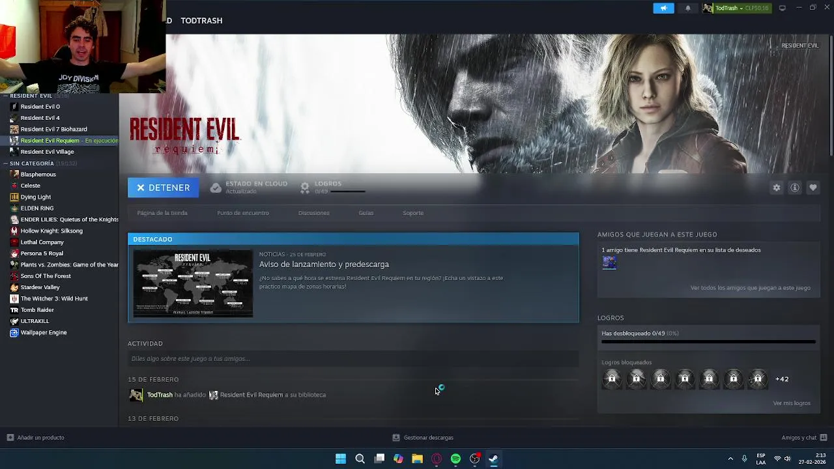Click the ENDER LILIES game icon
This screenshot has height=469, width=834.
click(14, 220)
